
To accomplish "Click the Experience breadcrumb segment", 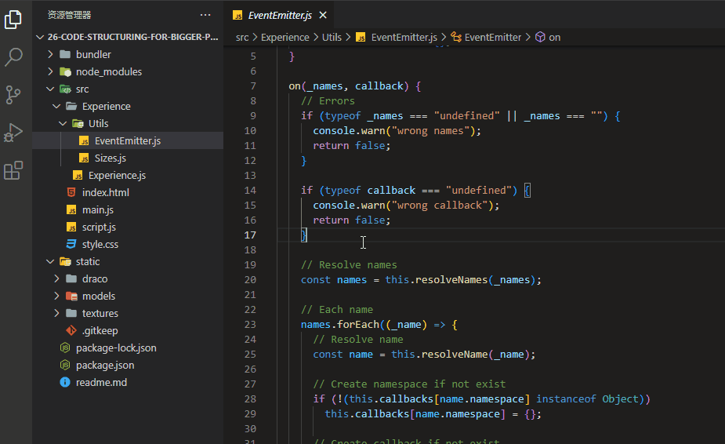I will [285, 38].
